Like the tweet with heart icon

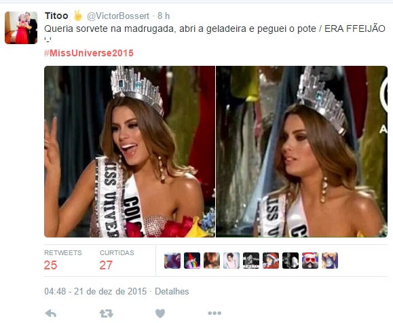(160, 313)
